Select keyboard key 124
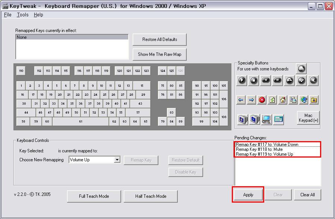This screenshot has height=219, width=335. [162, 71]
